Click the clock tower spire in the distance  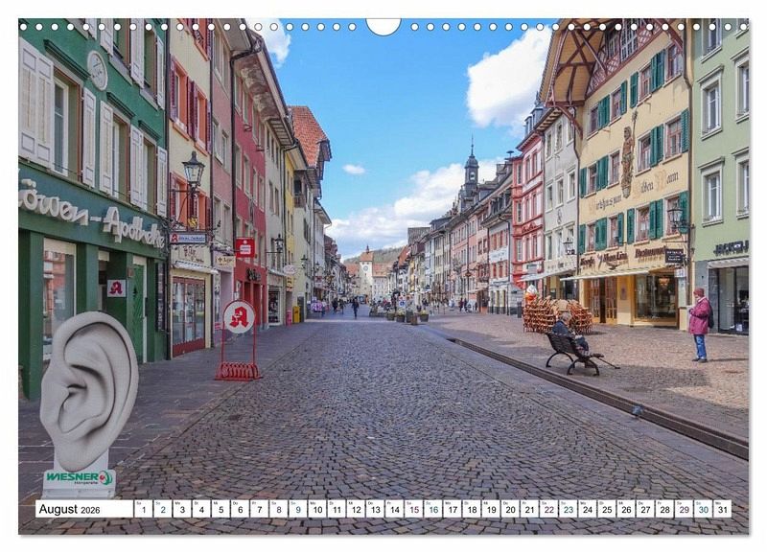[x=471, y=167]
